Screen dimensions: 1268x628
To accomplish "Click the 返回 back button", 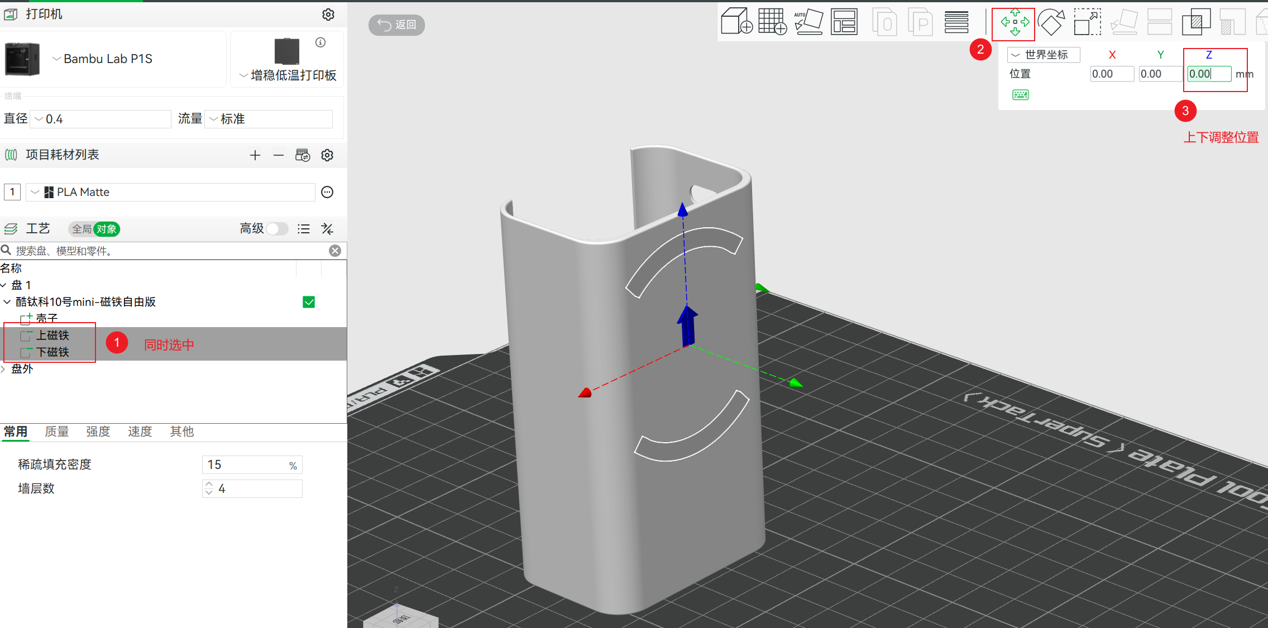I will click(396, 25).
